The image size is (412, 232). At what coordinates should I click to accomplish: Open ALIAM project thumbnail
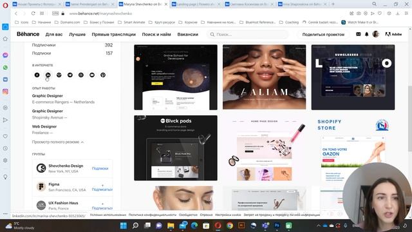(x=264, y=77)
